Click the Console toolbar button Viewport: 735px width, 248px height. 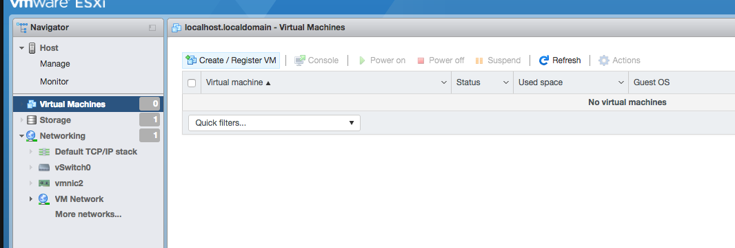click(x=316, y=60)
